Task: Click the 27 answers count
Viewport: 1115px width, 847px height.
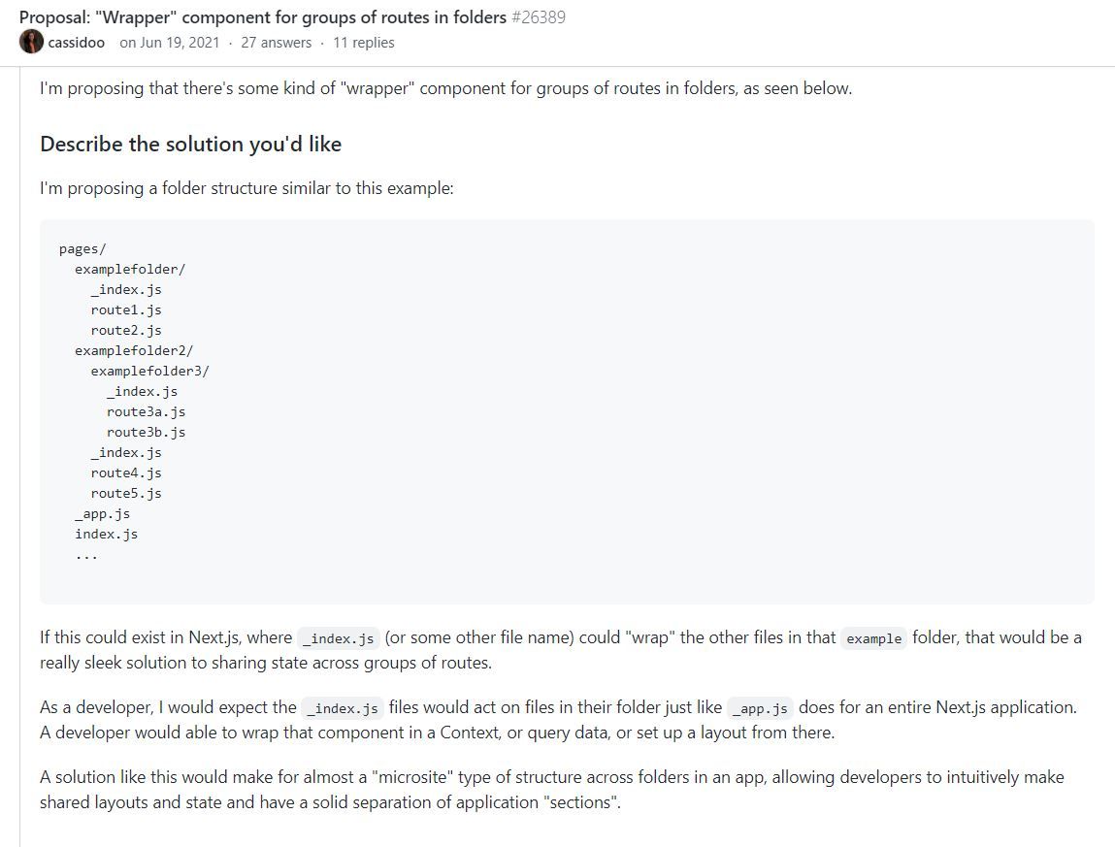Action: [x=276, y=43]
